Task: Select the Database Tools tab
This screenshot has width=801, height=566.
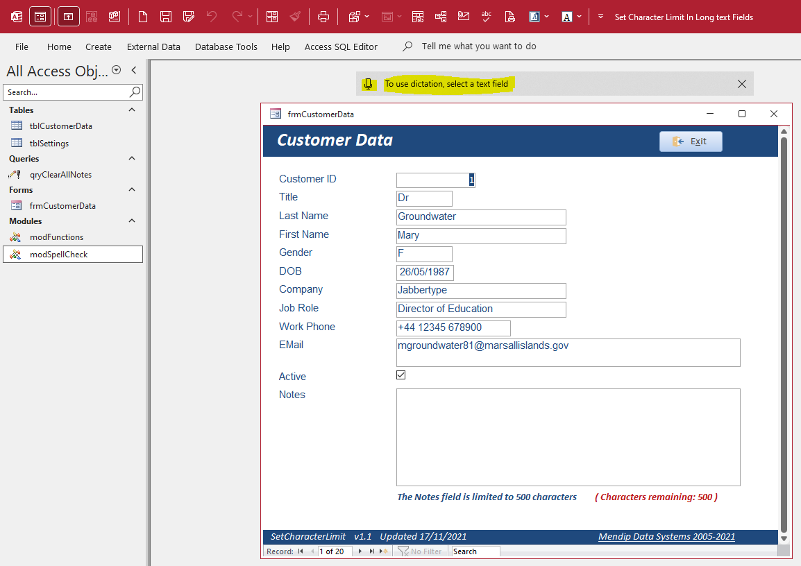Action: 226,46
